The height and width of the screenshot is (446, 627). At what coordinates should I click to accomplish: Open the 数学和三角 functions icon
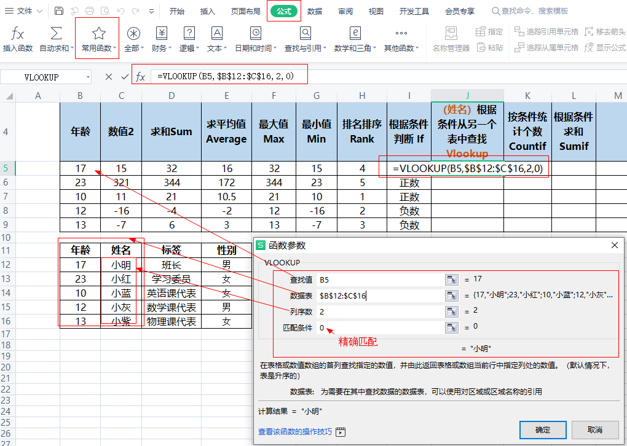(355, 34)
